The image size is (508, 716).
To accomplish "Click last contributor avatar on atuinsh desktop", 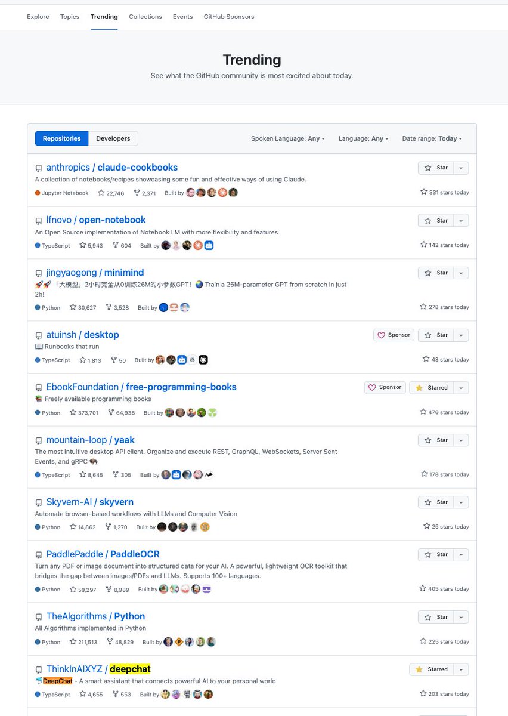I will coord(203,360).
